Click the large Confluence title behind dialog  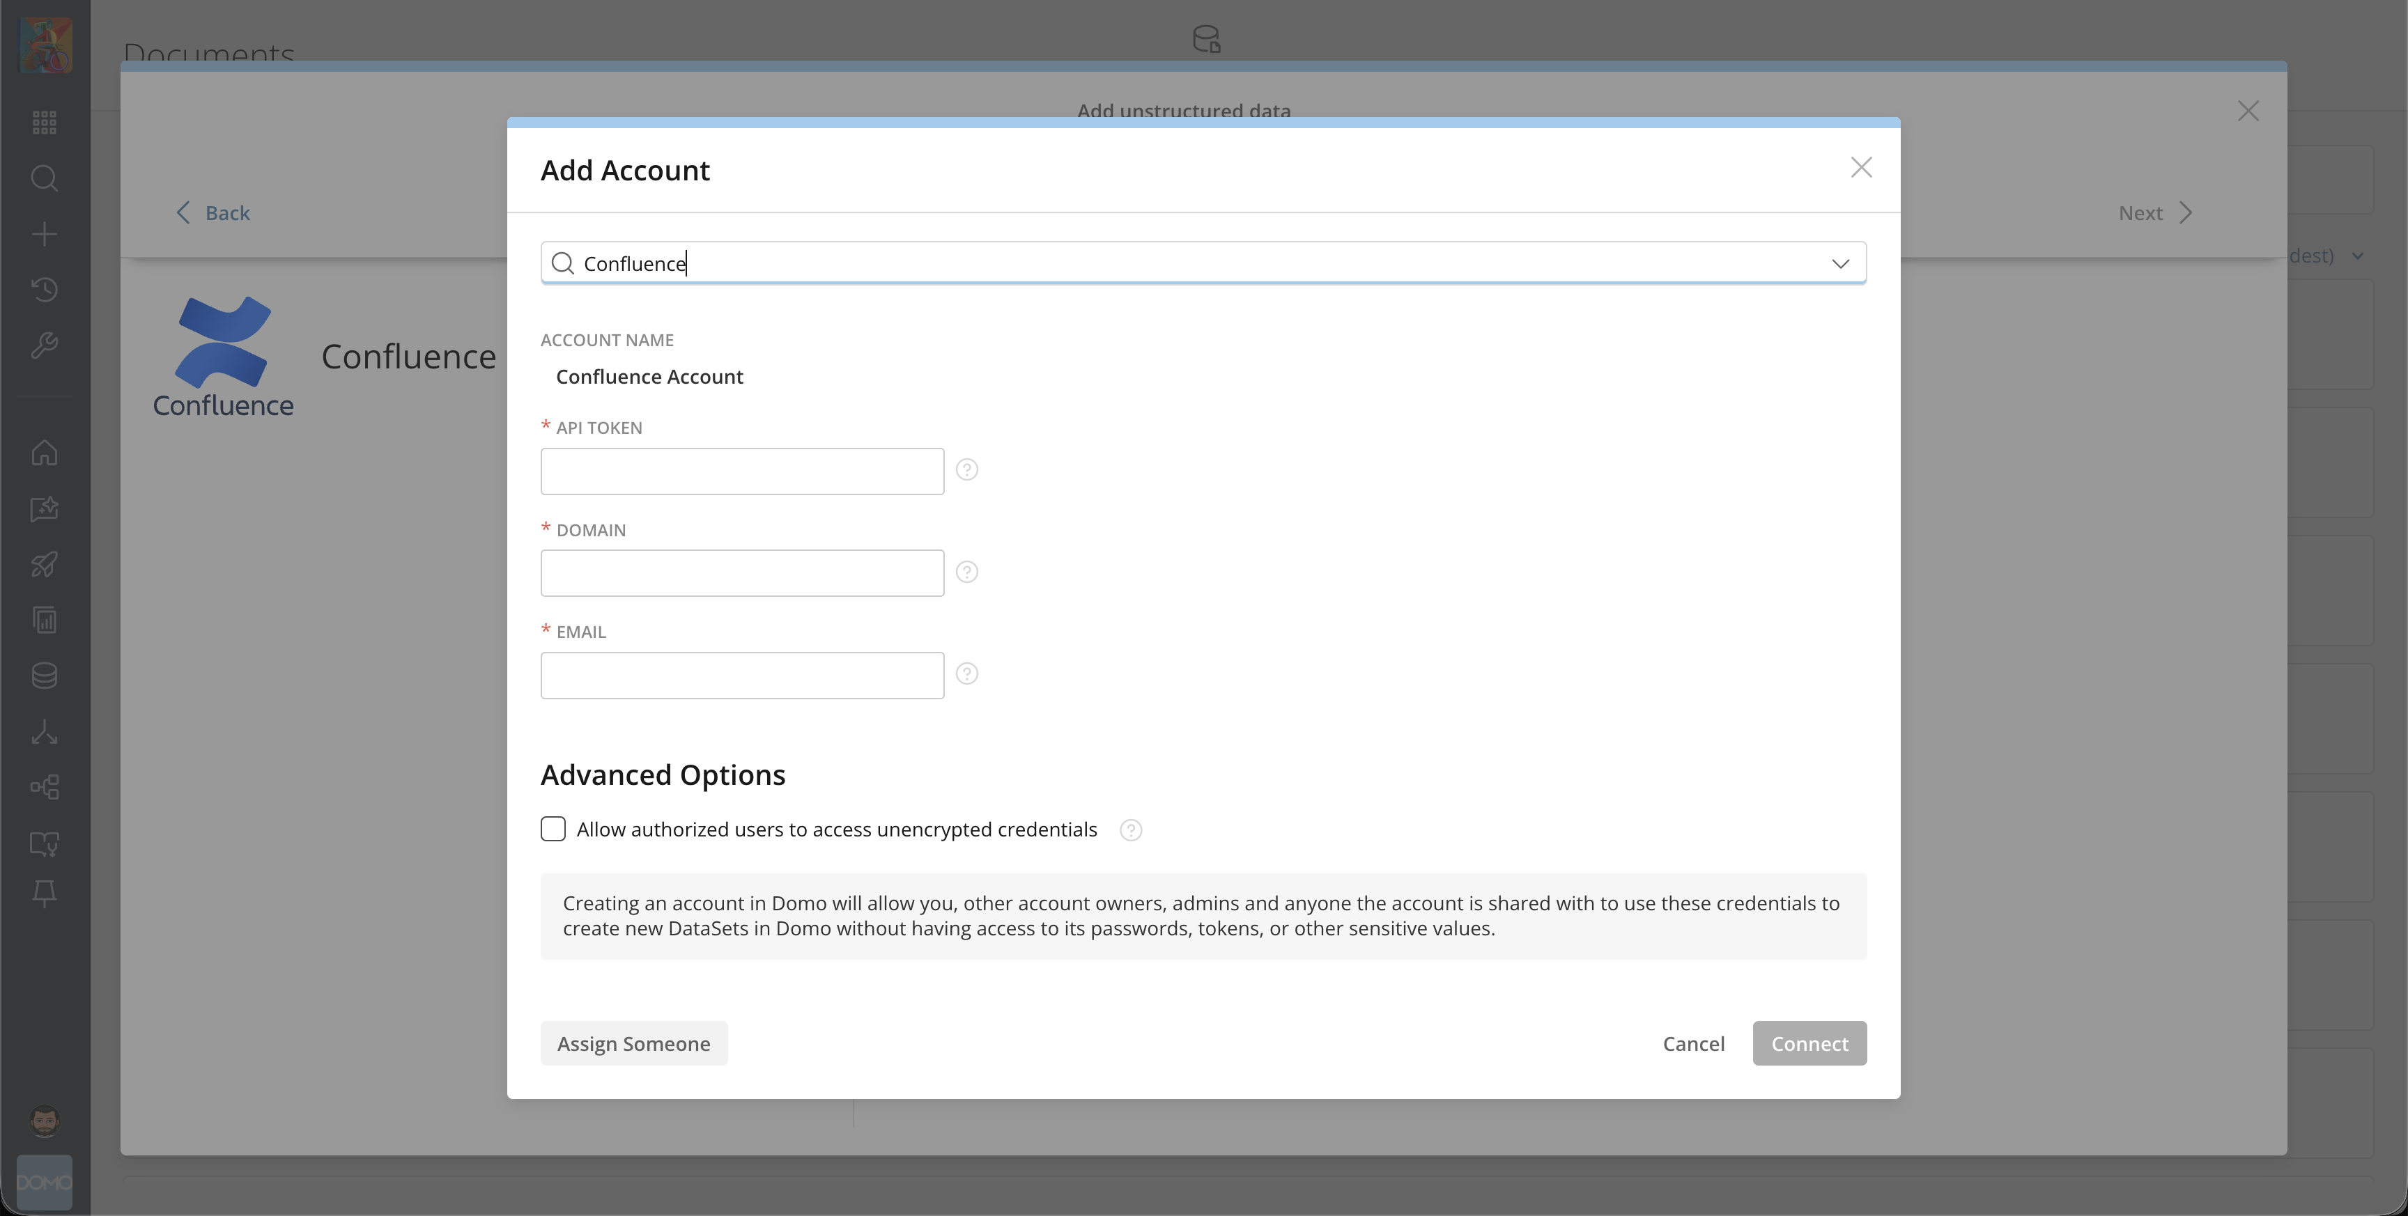[x=410, y=356]
